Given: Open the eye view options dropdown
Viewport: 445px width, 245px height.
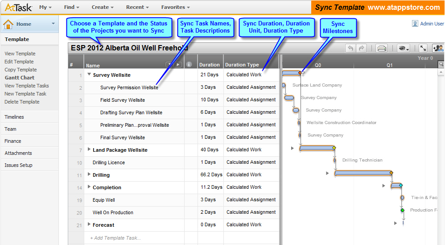Looking at the screenshot, I should (x=404, y=48).
